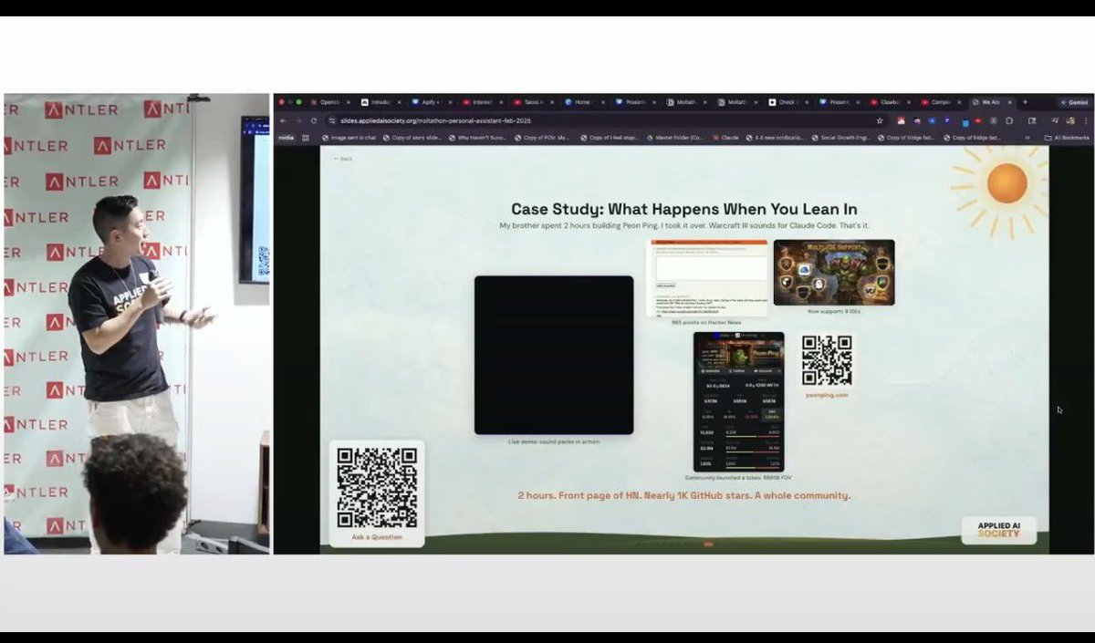Reload the page with the refresh icon
The height and width of the screenshot is (643, 1095).
point(314,120)
